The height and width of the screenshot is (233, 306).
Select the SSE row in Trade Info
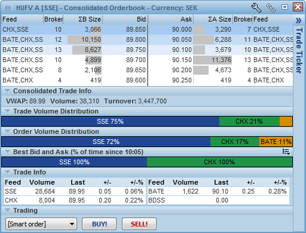(75, 191)
